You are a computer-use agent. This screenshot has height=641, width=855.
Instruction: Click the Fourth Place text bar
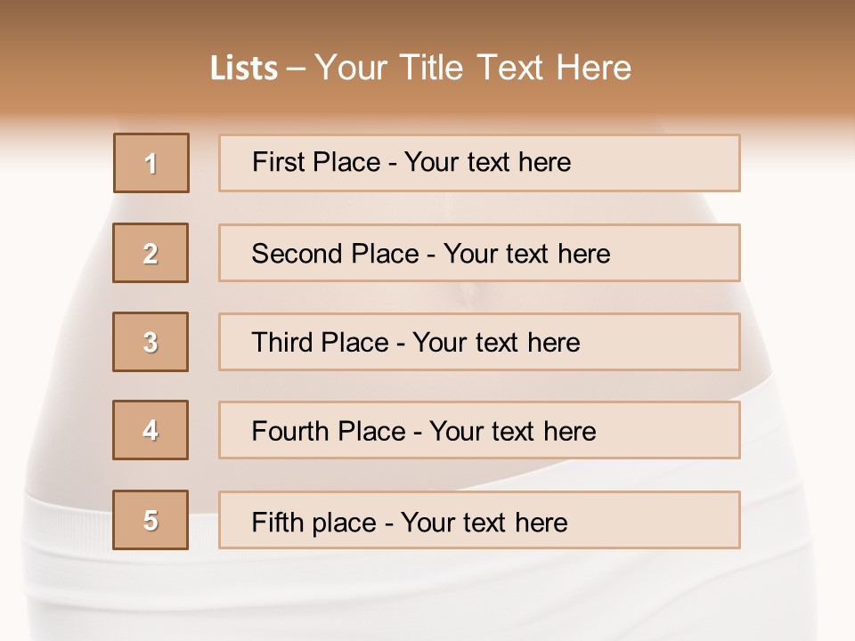click(479, 430)
